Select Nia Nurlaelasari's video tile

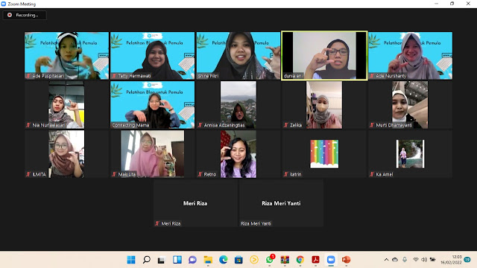66,105
